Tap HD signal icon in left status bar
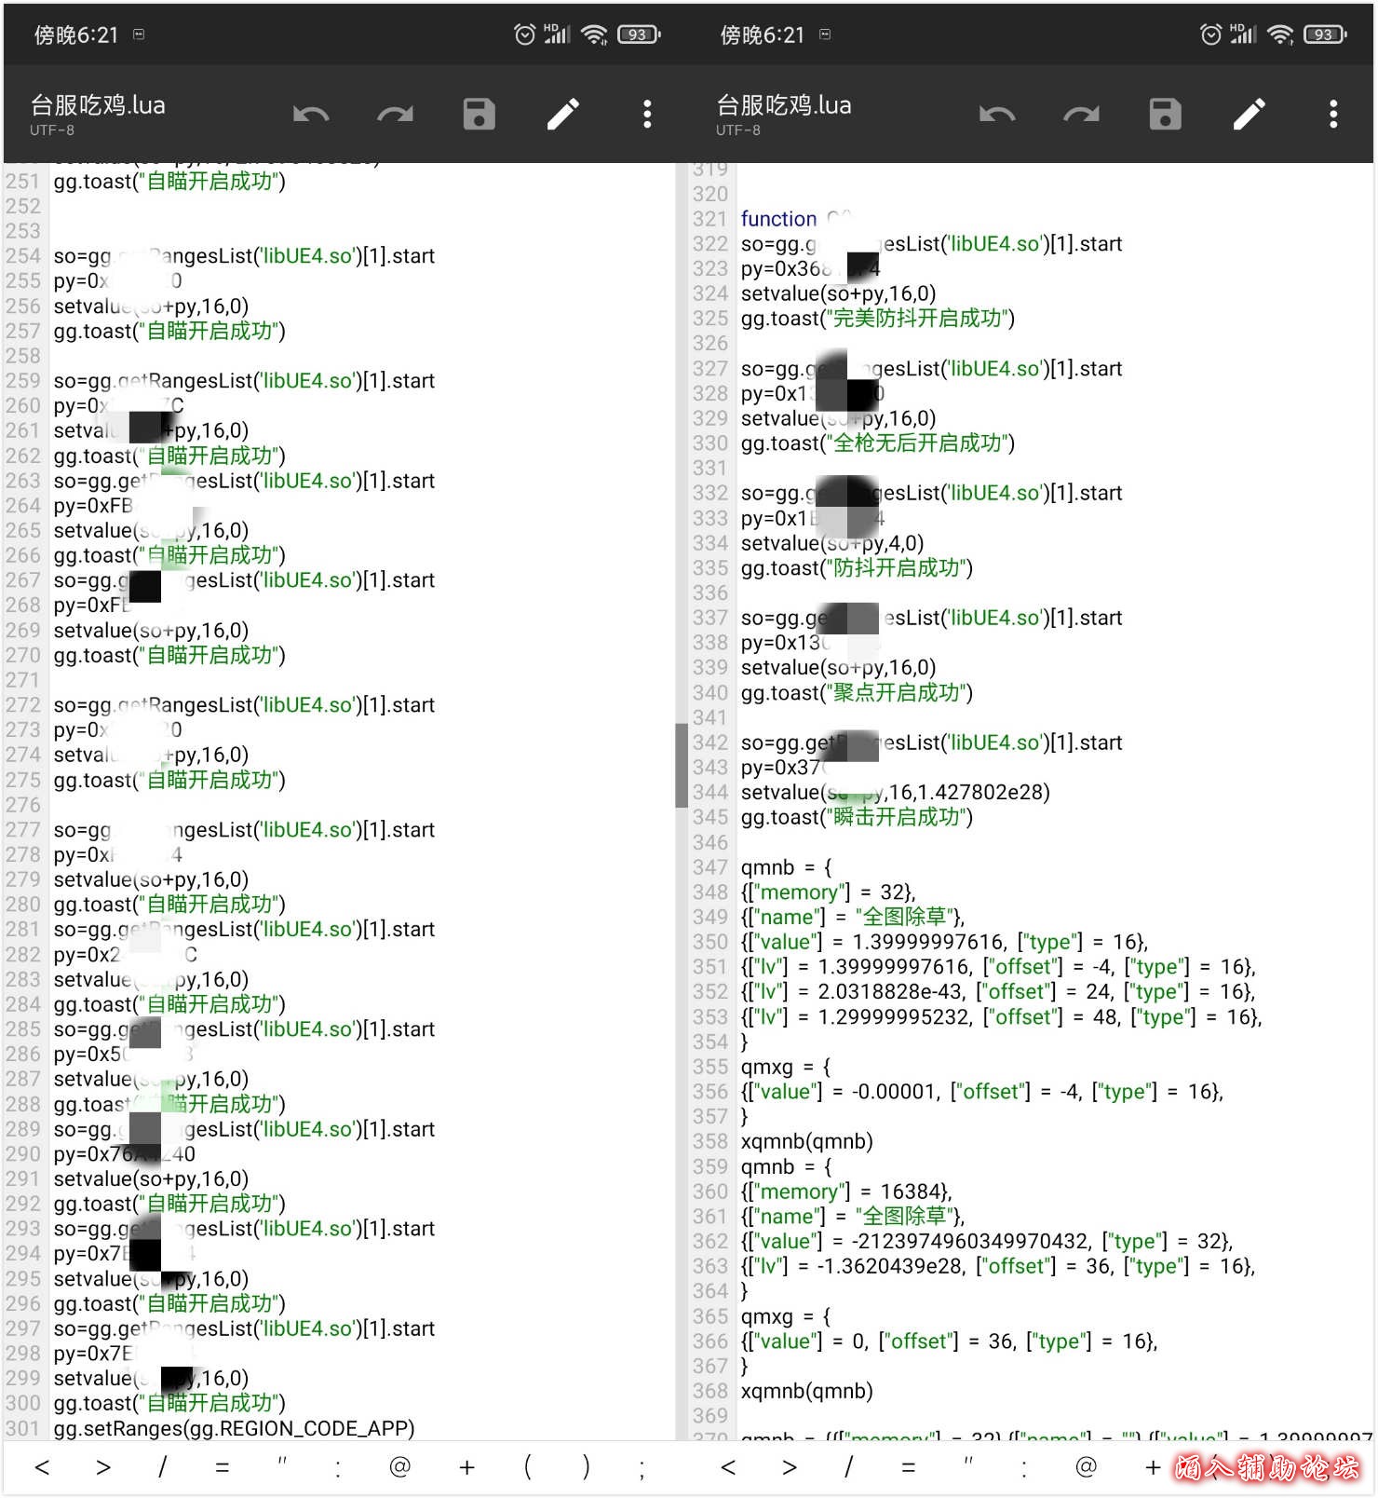The image size is (1378, 1498). pyautogui.click(x=557, y=34)
